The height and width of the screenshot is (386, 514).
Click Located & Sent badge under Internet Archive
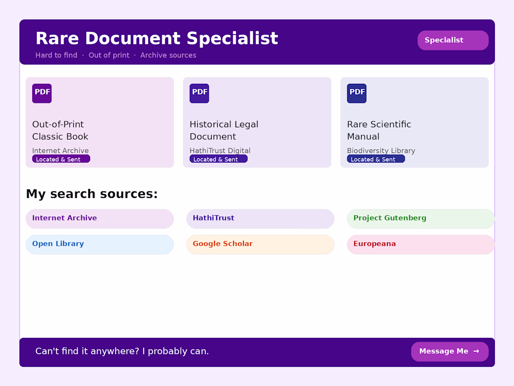coord(61,159)
